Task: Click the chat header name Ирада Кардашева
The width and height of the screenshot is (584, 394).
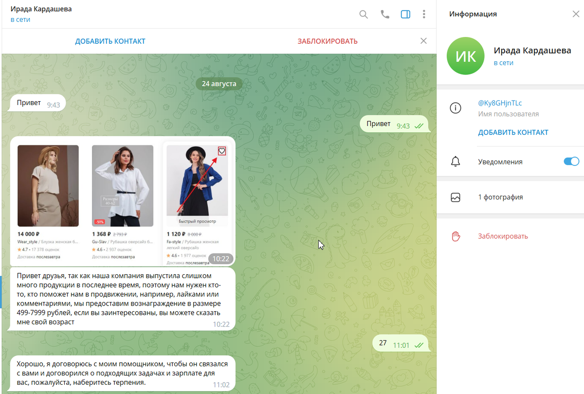Action: pos(41,9)
